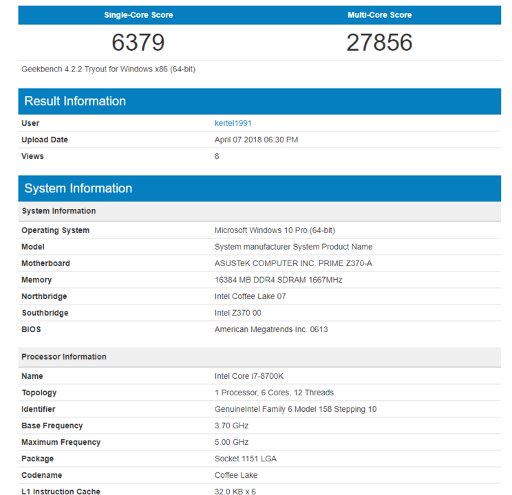512x495 pixels.
Task: Click the Identifier label
Action: (39, 409)
